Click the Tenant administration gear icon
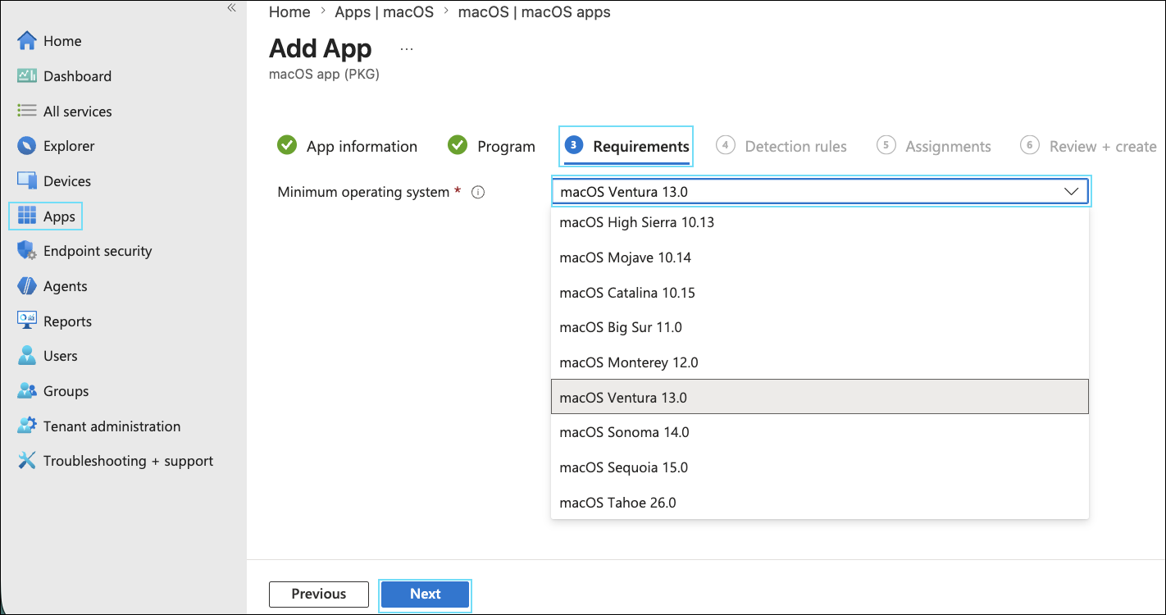The height and width of the screenshot is (615, 1166). click(x=27, y=426)
